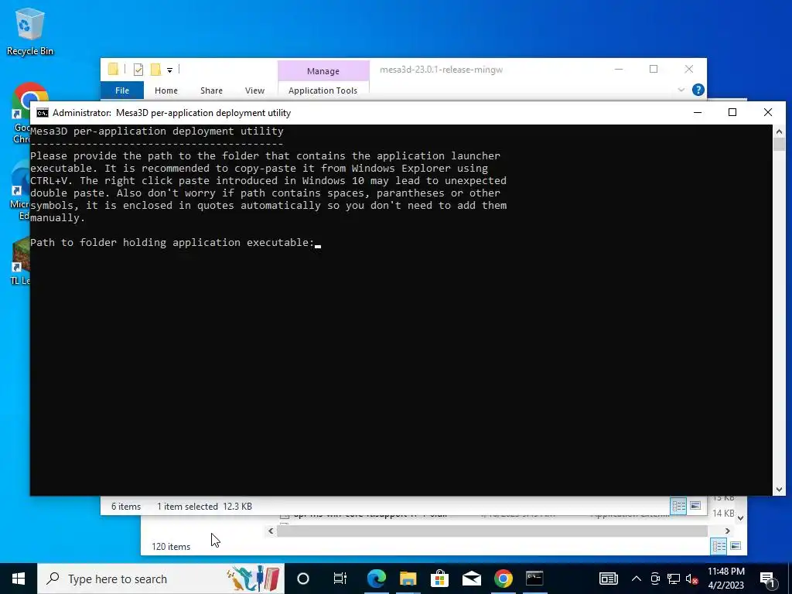Switch to the View ribbon tab
This screenshot has height=594, width=792.
pos(254,90)
